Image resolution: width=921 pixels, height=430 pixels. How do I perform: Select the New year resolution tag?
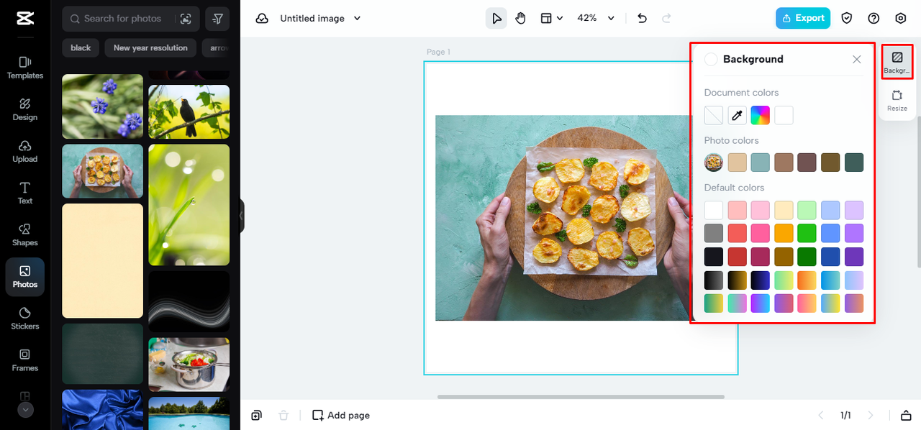tap(150, 48)
